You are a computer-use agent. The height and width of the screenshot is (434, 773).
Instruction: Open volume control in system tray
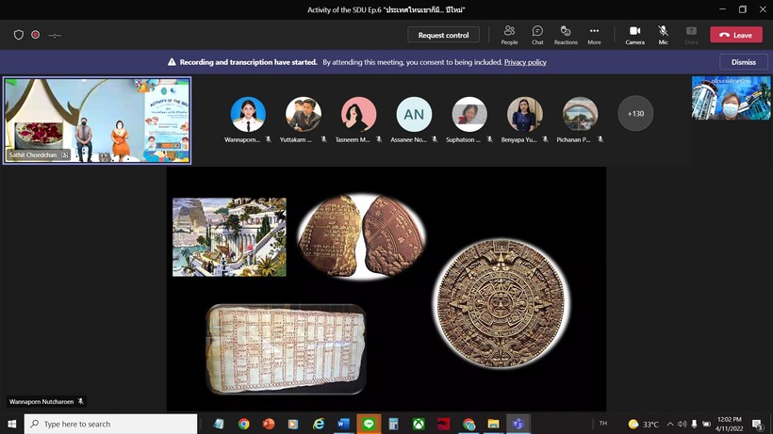click(683, 424)
